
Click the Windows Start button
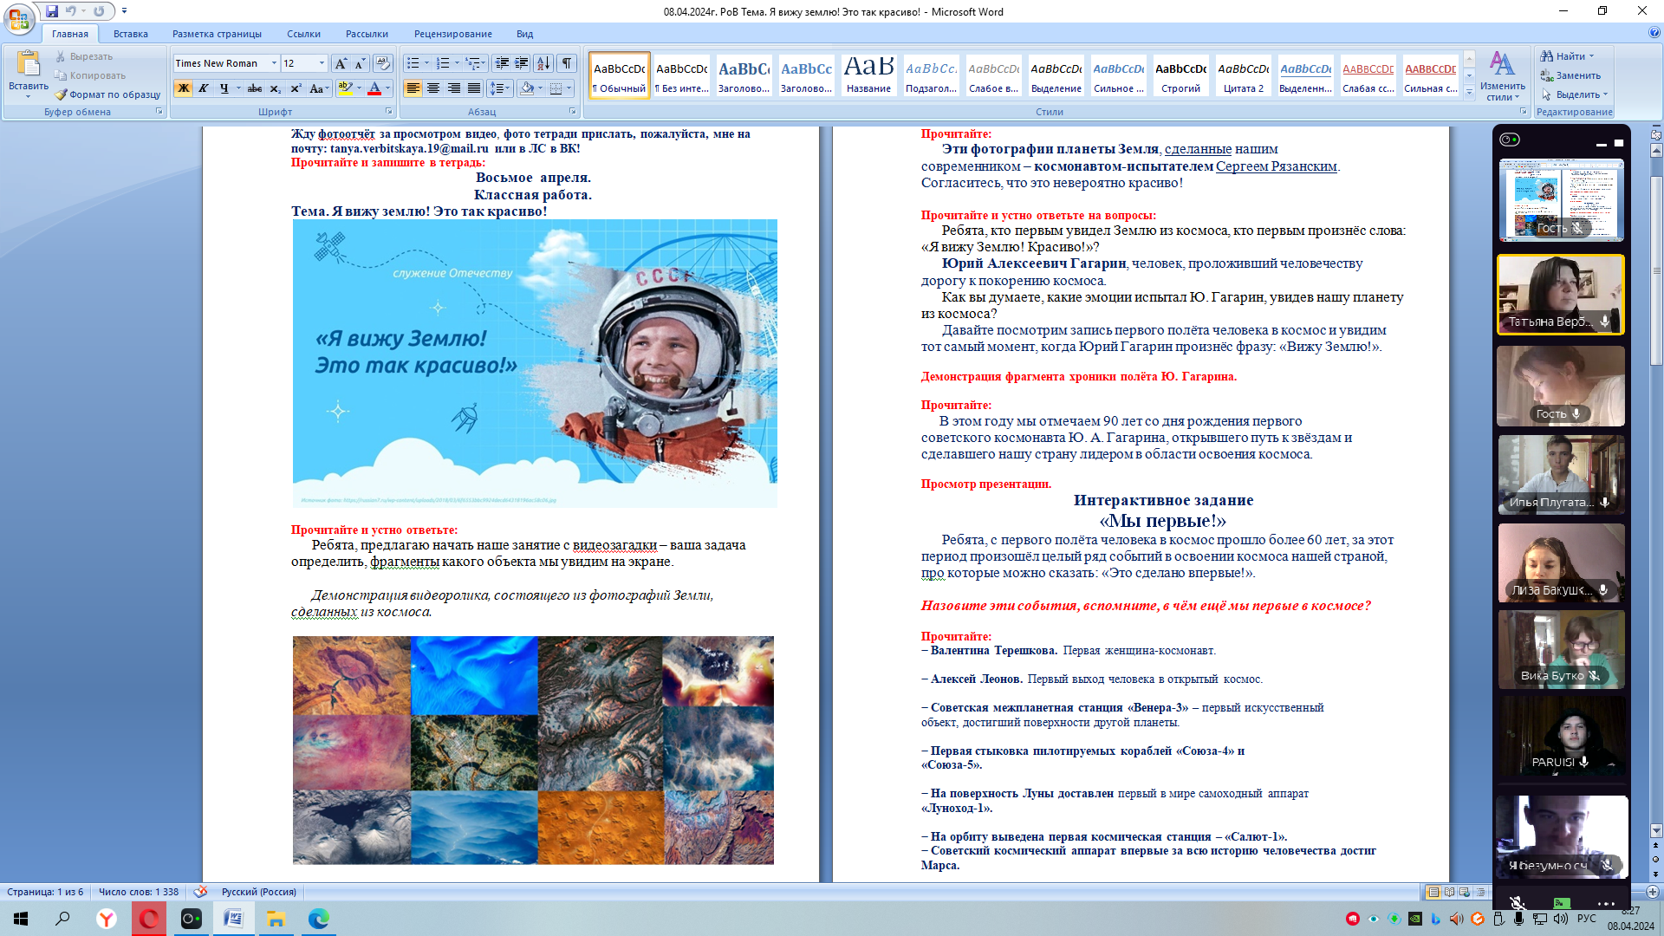[x=21, y=919]
